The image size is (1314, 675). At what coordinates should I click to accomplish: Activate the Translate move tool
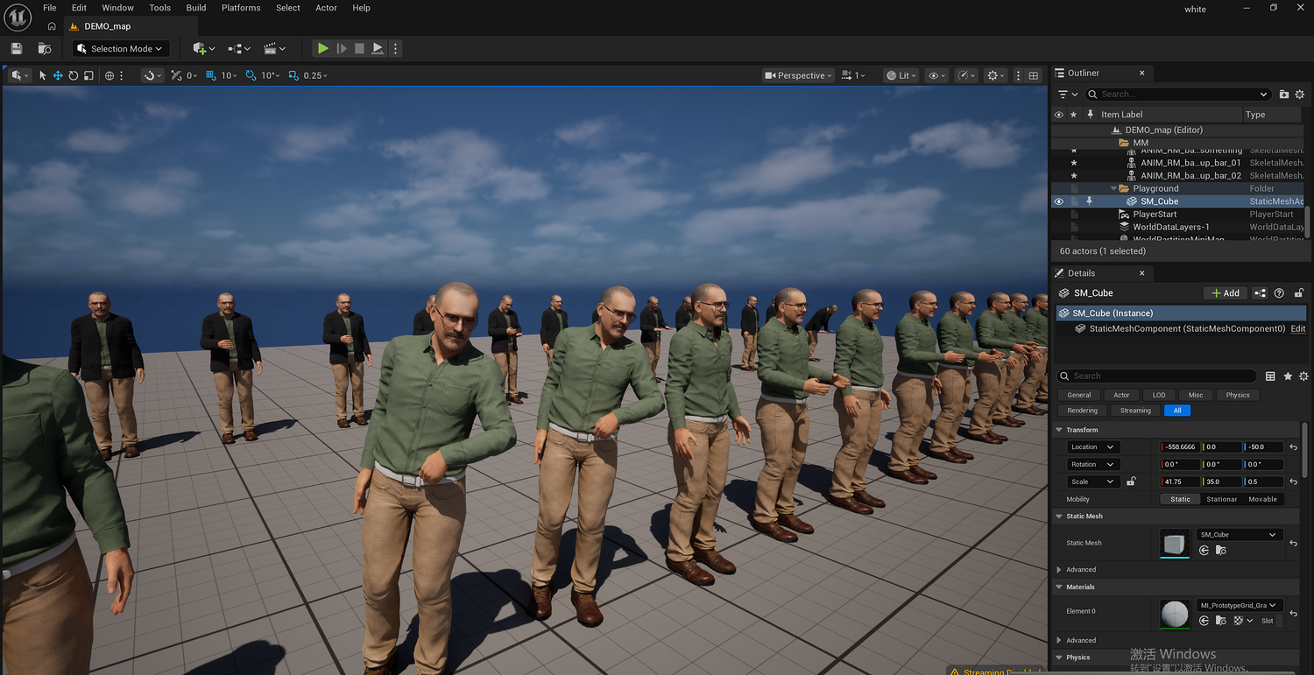click(x=58, y=75)
